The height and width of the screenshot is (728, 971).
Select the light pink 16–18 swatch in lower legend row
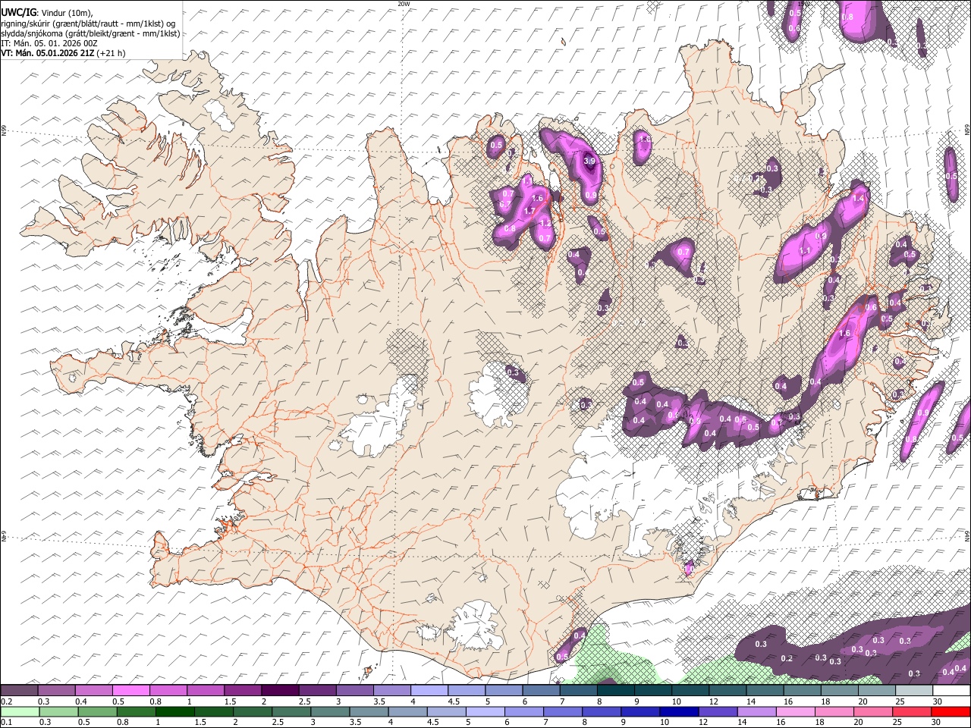(796, 711)
